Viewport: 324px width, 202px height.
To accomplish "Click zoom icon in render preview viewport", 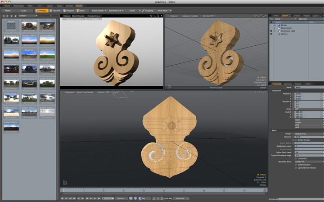I will tap(158, 16).
